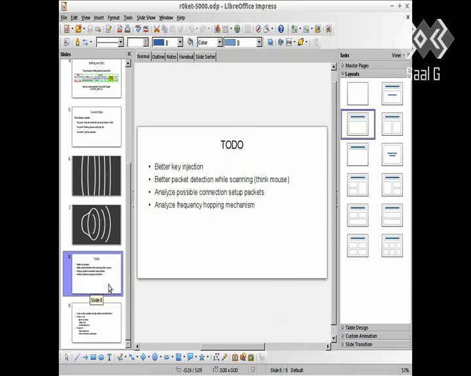
Task: Export directly as PDF
Action: (120, 29)
